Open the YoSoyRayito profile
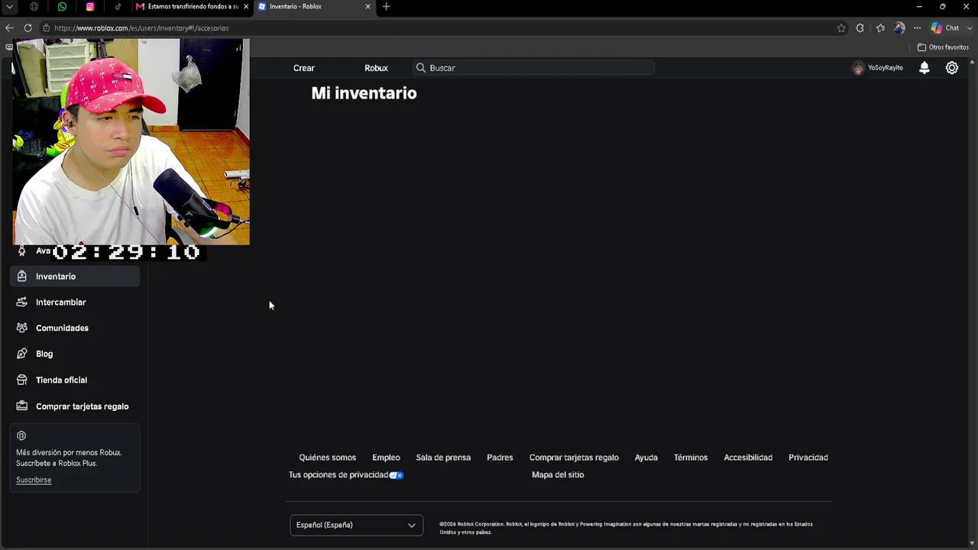 coord(878,68)
